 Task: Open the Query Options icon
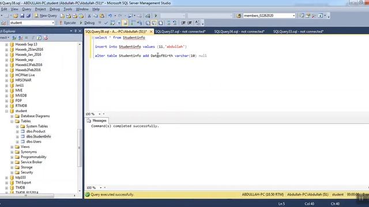click(119, 23)
